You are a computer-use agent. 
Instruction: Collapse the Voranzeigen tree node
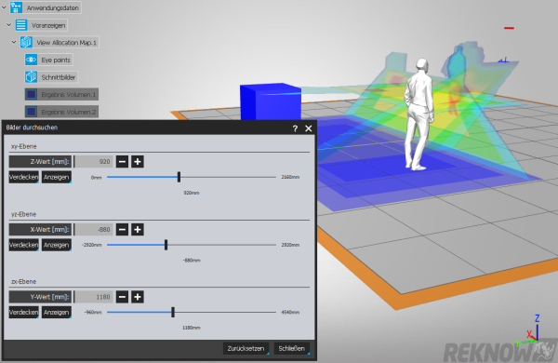pos(9,24)
